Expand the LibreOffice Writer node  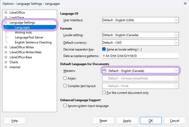6,47
